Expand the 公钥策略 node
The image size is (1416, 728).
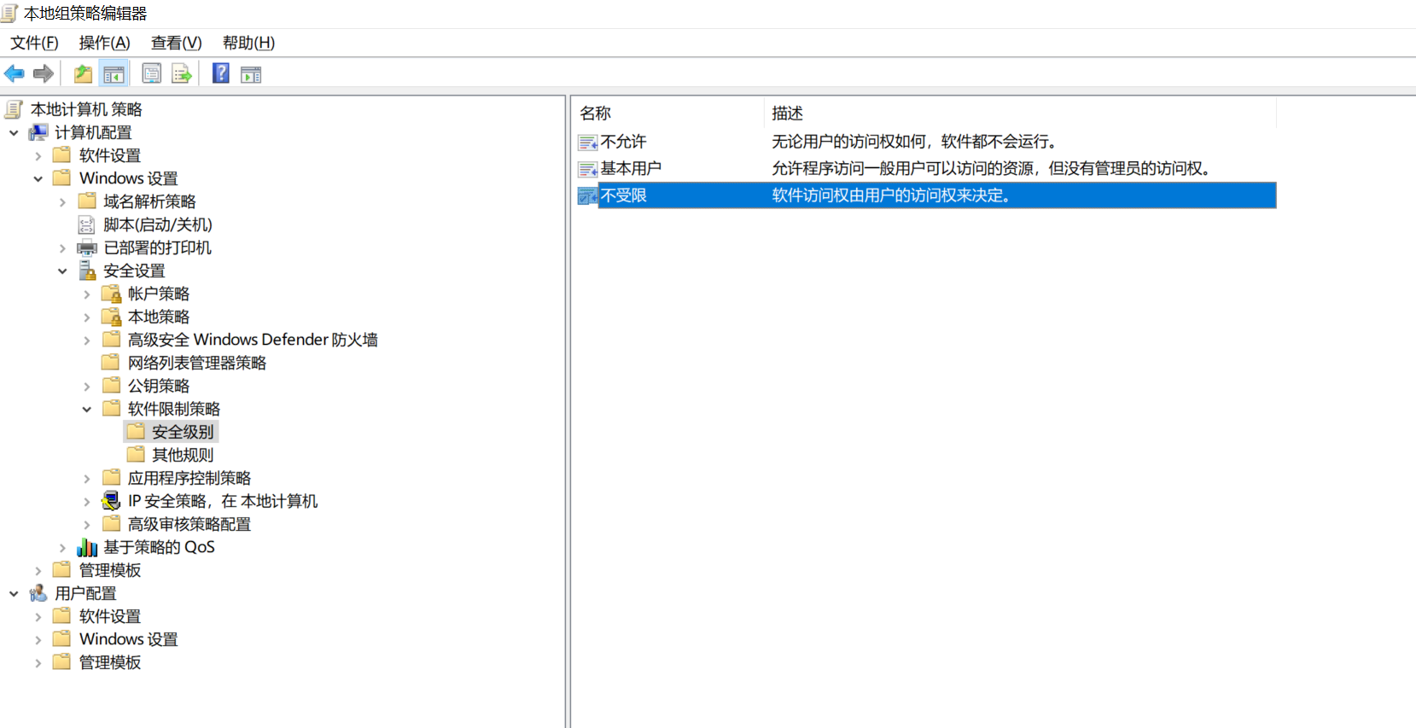point(86,386)
